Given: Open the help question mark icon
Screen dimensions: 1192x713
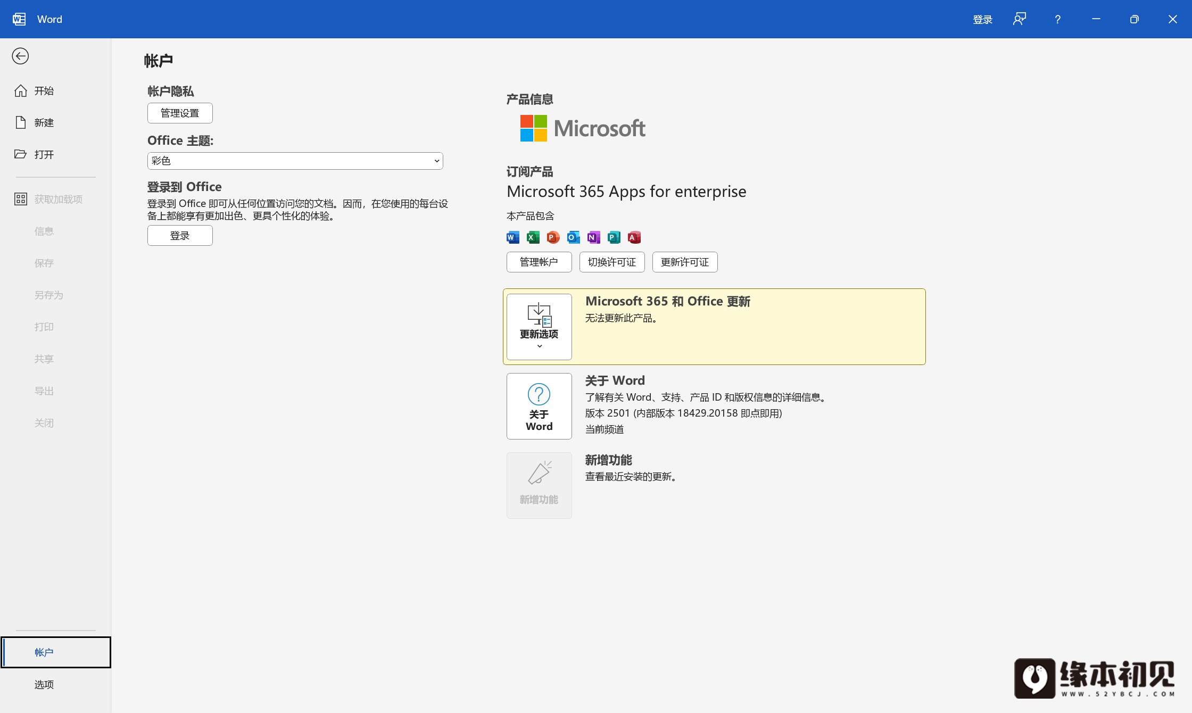Looking at the screenshot, I should (1057, 19).
